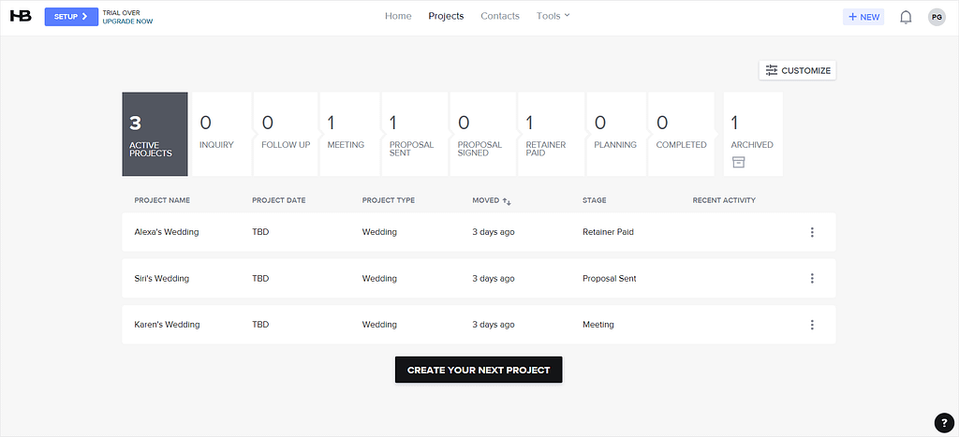The image size is (959, 437).
Task: Open options menu for Siri's Wedding
Action: point(812,279)
